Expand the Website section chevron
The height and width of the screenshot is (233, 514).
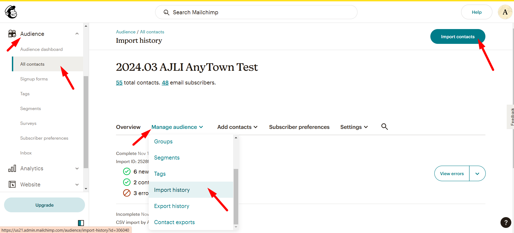pyautogui.click(x=77, y=185)
